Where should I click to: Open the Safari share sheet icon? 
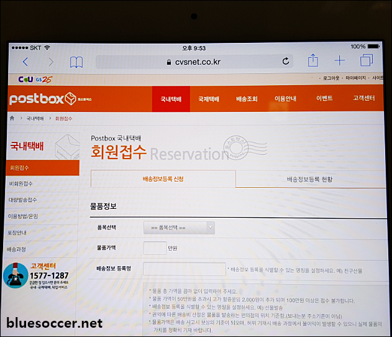[x=312, y=60]
